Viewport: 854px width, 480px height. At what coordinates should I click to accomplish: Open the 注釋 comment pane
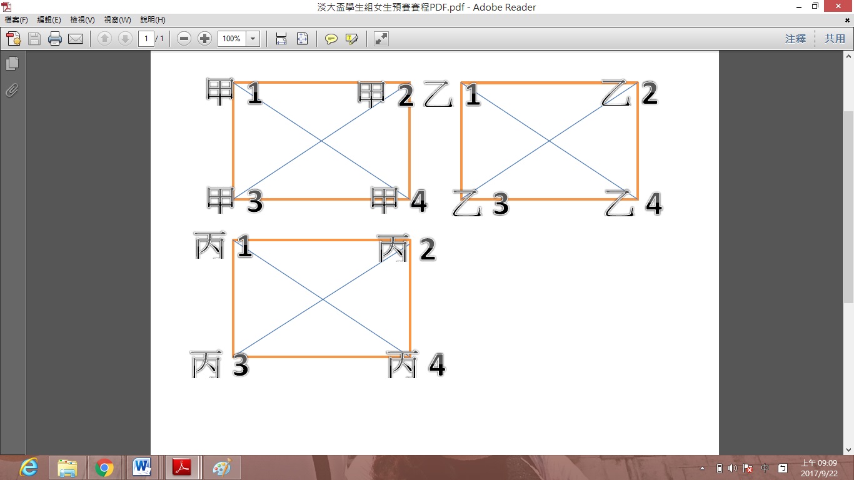(795, 39)
